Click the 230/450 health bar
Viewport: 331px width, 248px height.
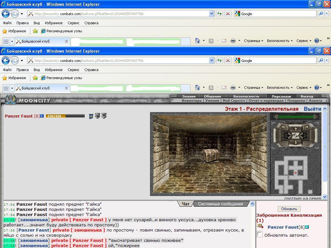(x=65, y=116)
